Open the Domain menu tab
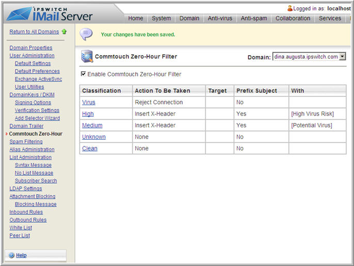The width and height of the screenshot is (354, 266). click(189, 18)
